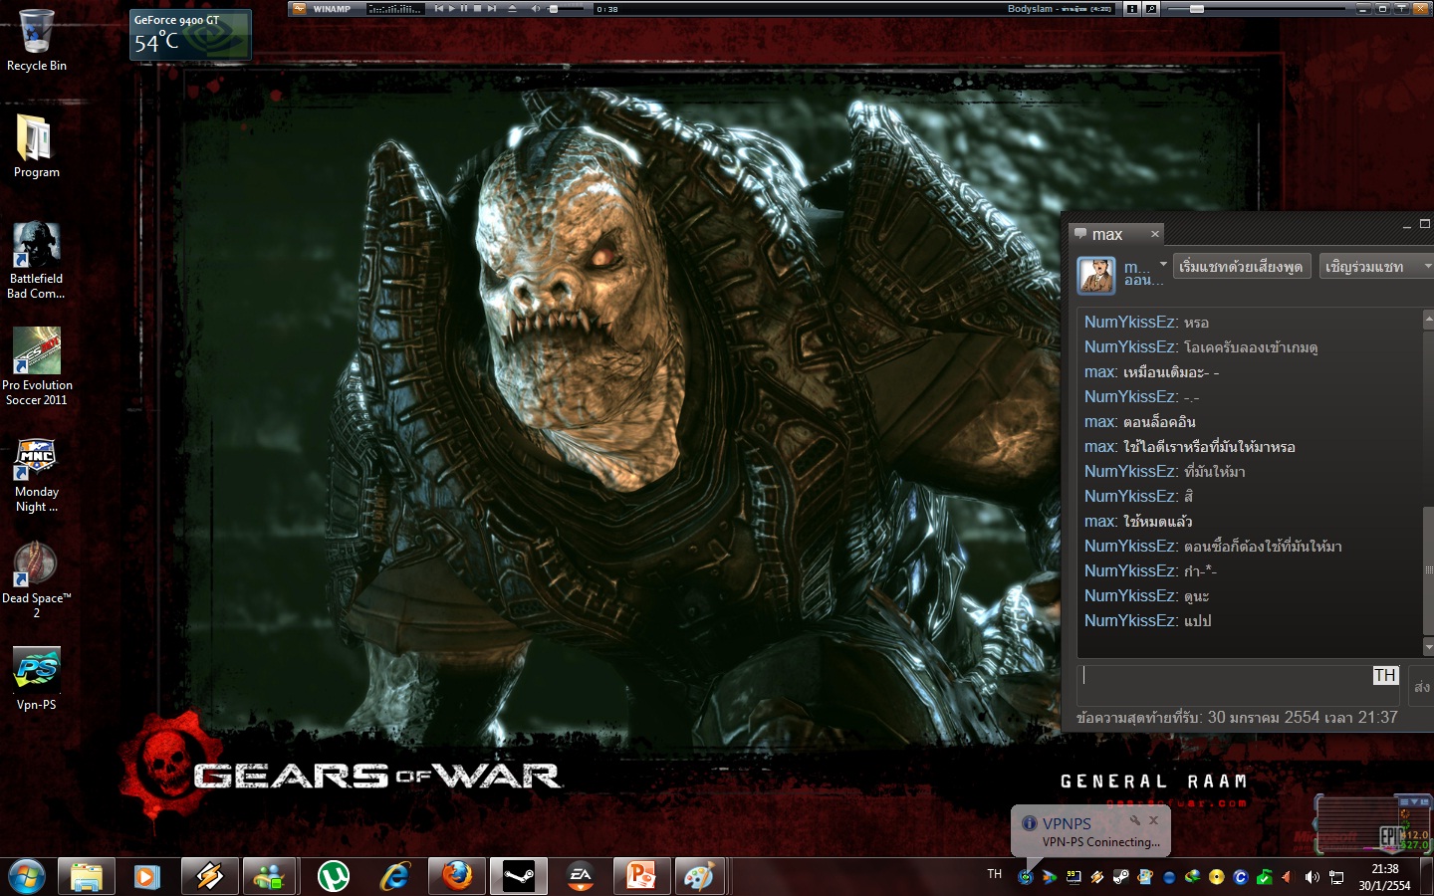Click the TH language indicator in chat input
The height and width of the screenshot is (896, 1434).
tap(1385, 676)
